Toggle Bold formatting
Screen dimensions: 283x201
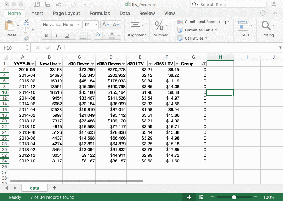[46, 35]
